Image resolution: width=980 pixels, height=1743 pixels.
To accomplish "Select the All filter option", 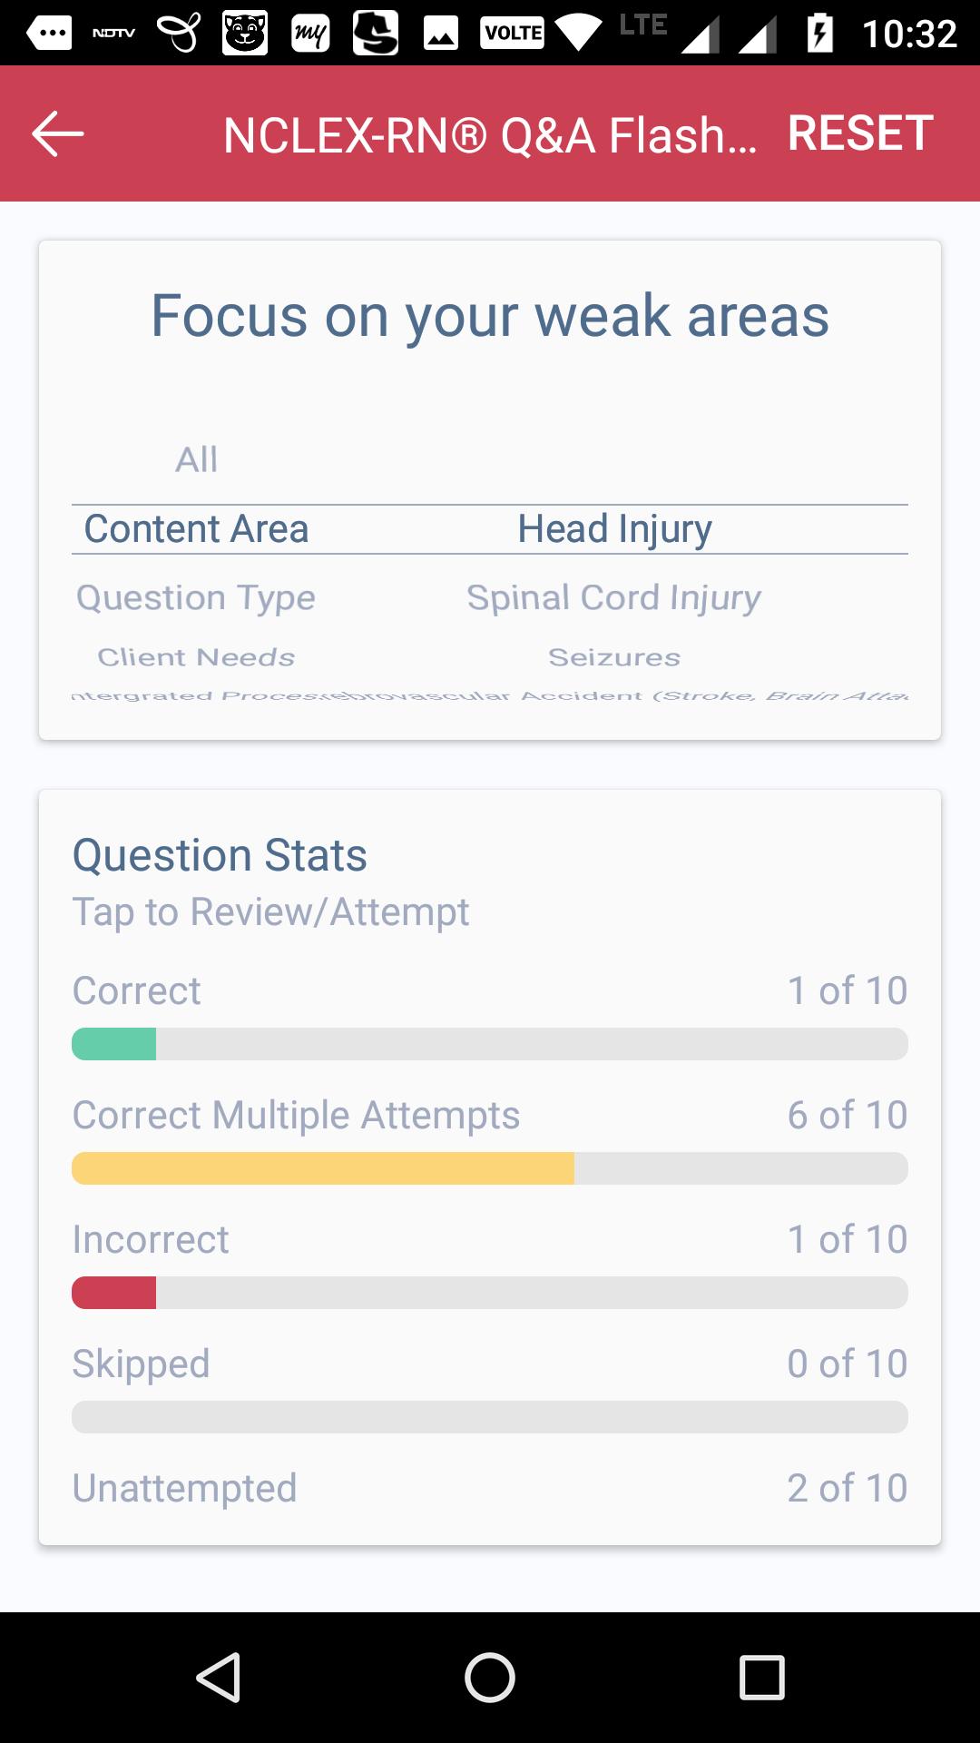I will click(196, 459).
